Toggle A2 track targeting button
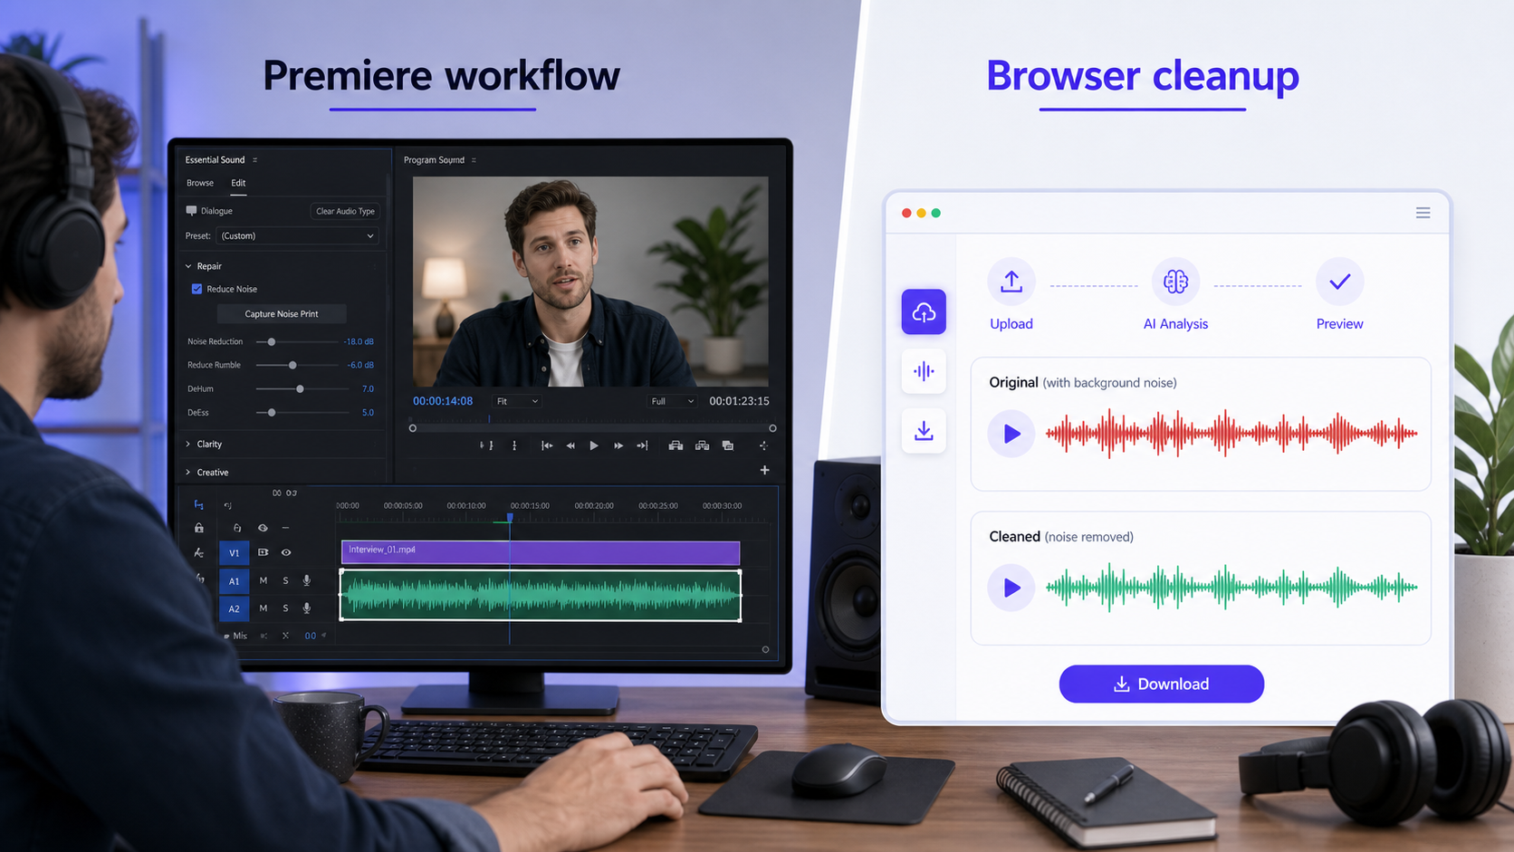The width and height of the screenshot is (1514, 852). 234,609
